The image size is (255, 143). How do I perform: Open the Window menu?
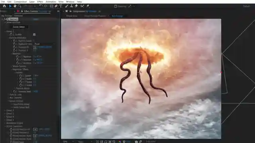coord(70,2)
